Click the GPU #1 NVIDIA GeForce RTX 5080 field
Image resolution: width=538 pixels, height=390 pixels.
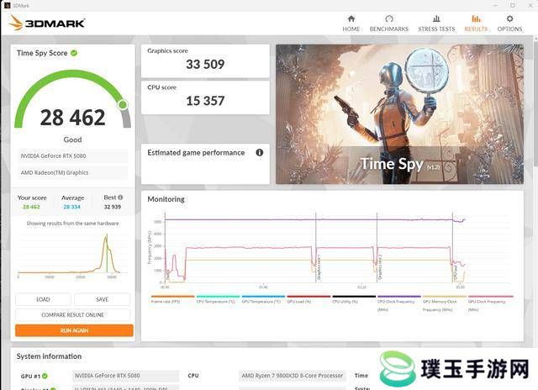tap(125, 376)
